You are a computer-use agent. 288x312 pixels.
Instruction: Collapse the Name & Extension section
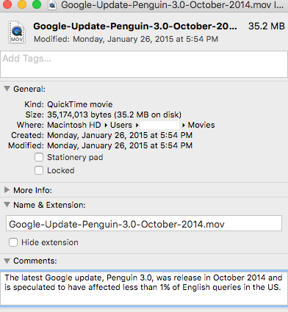(x=7, y=205)
